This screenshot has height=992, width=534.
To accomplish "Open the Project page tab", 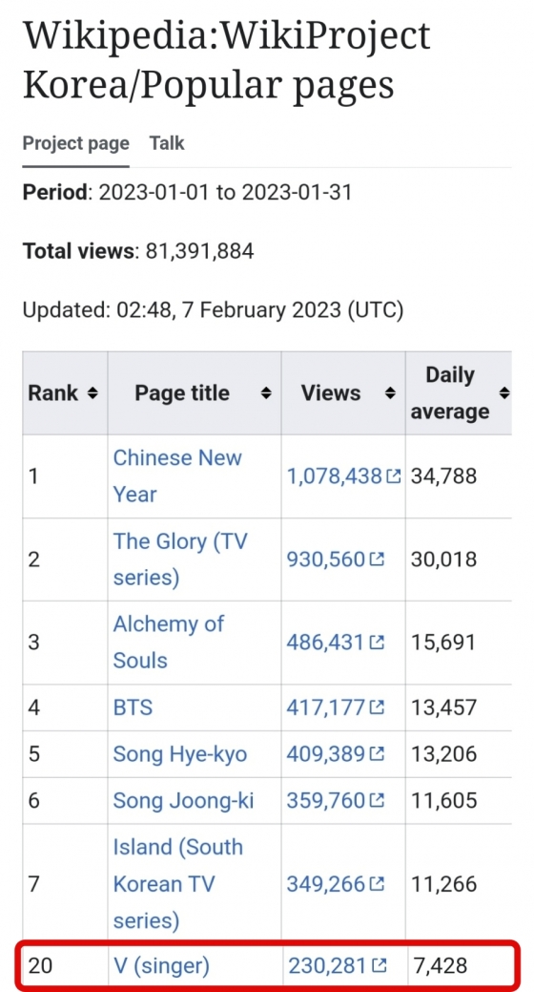I will [76, 143].
